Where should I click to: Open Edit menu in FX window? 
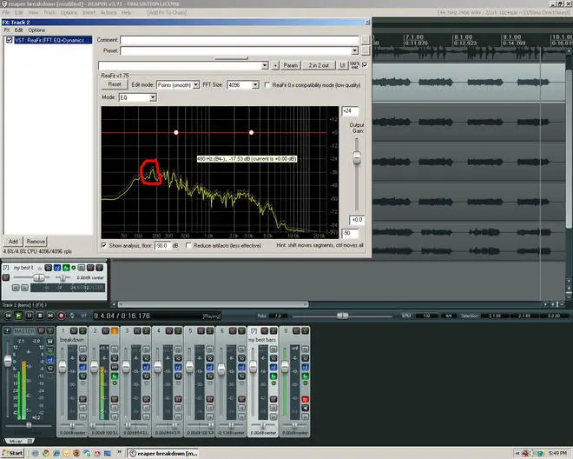[x=18, y=30]
